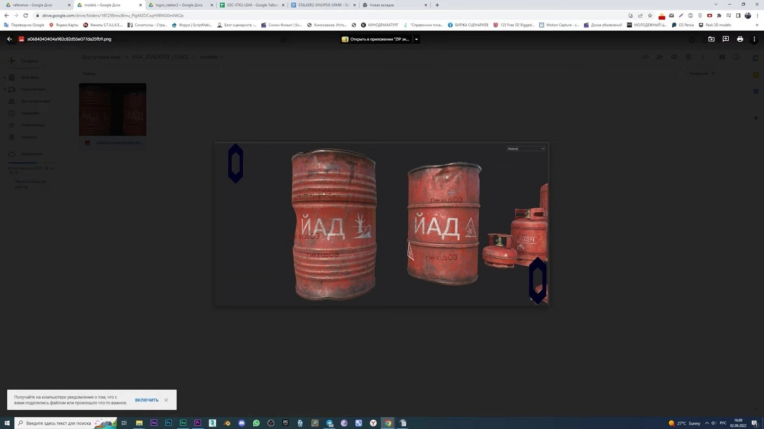Show hidden bookmarks with the overflow chevron
The height and width of the screenshot is (429, 764).
click(757, 25)
